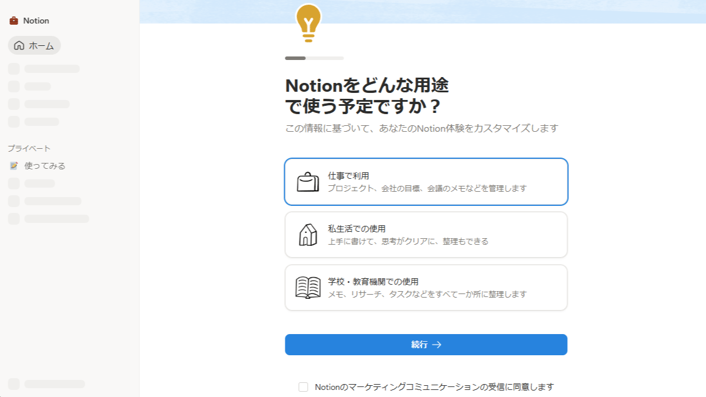The height and width of the screenshot is (397, 706).
Task: Click the home icon in sidebar
Action: [19, 45]
